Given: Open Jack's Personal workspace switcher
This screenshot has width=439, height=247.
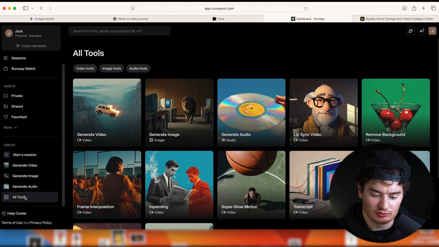Looking at the screenshot, I should coord(31,33).
